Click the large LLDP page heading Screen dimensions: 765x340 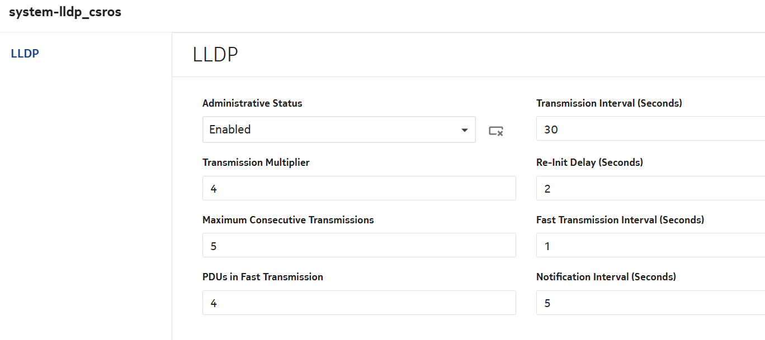tap(215, 55)
